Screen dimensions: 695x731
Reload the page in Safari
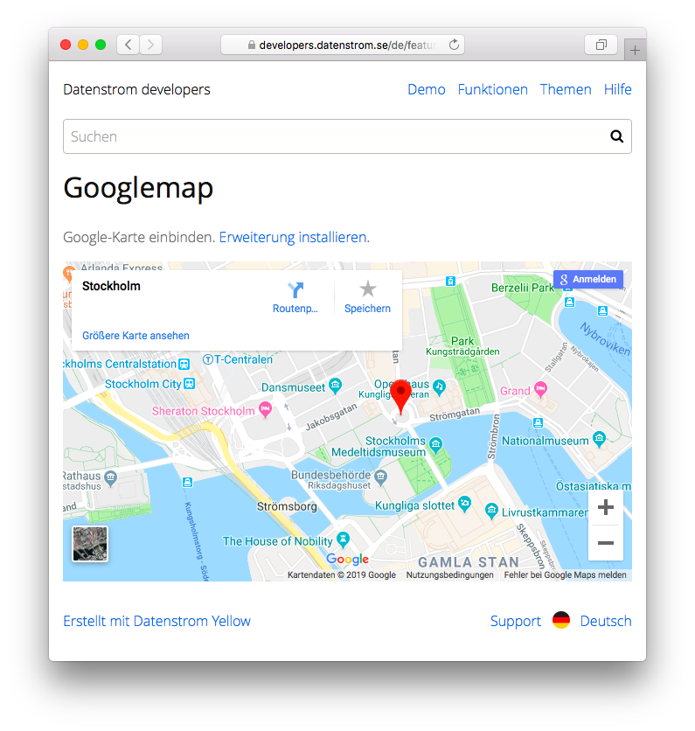455,45
